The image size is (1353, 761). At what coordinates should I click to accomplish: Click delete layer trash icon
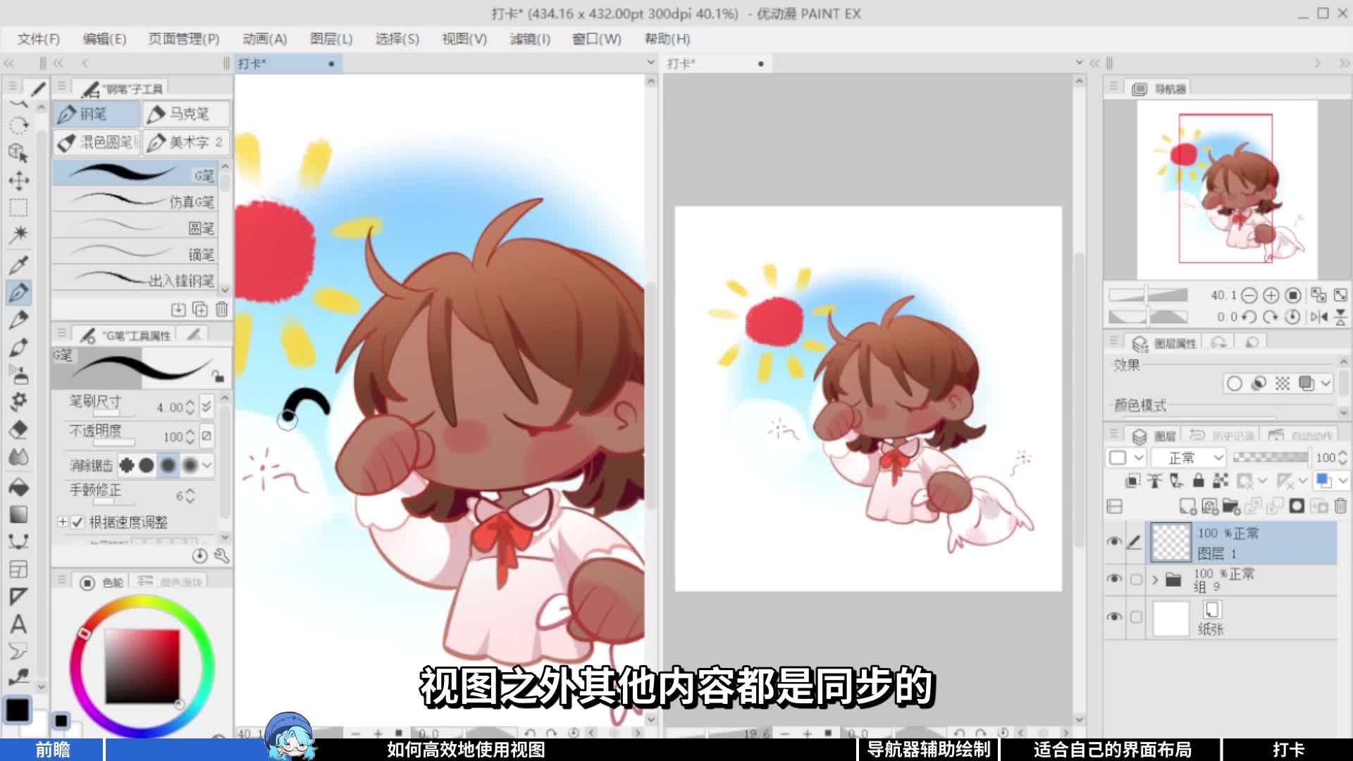pyautogui.click(x=1340, y=506)
